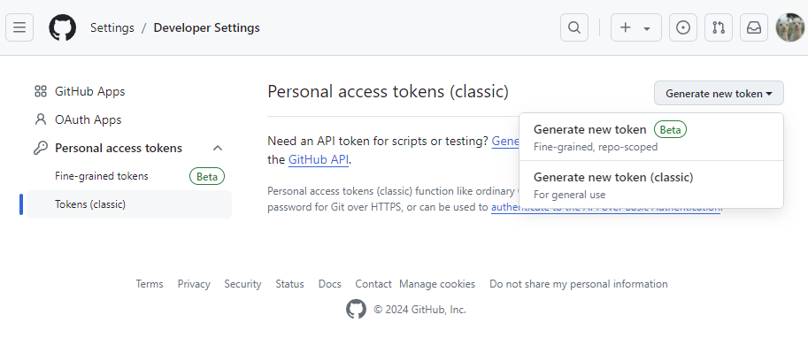Go to Fine-grained tokens page

tap(102, 176)
